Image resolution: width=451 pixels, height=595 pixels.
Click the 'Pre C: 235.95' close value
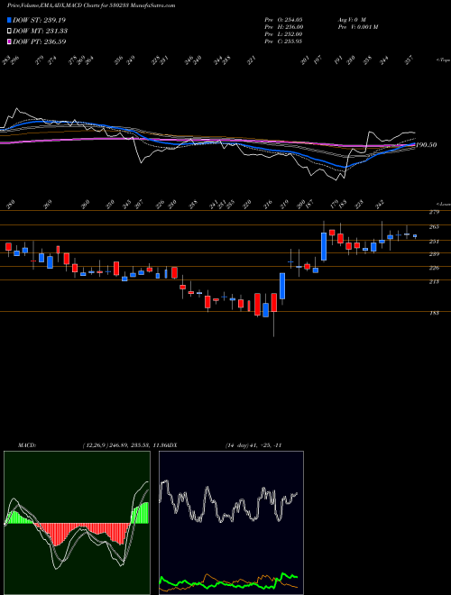(x=283, y=41)
